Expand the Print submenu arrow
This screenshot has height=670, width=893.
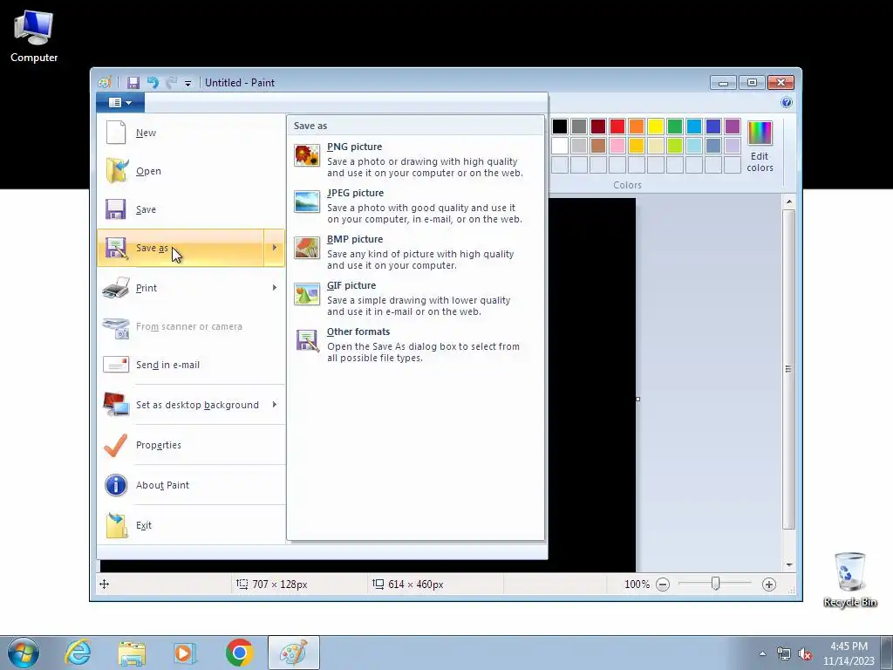275,288
